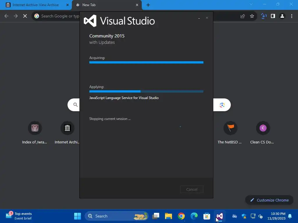Open the clock showing 10:30 PM
The image size is (298, 223).
(276, 216)
